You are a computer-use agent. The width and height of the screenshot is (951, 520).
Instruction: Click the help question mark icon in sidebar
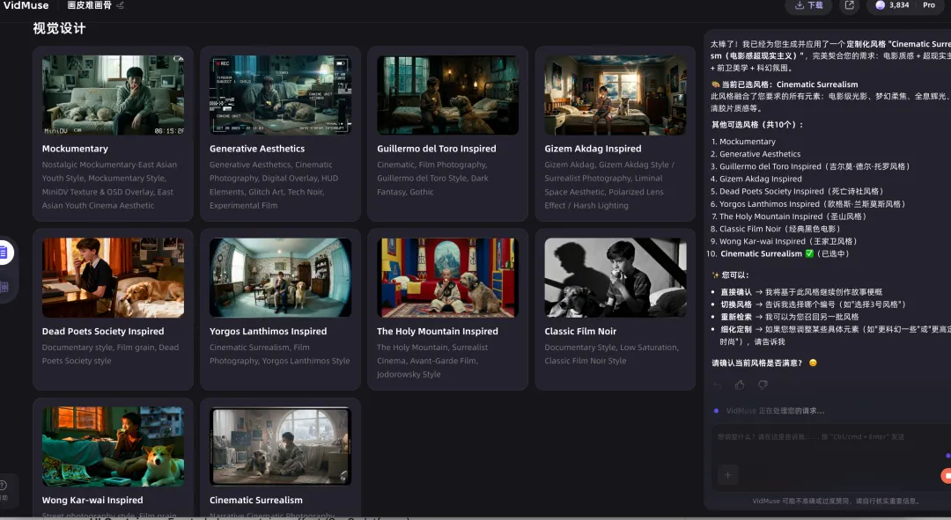pos(3,485)
